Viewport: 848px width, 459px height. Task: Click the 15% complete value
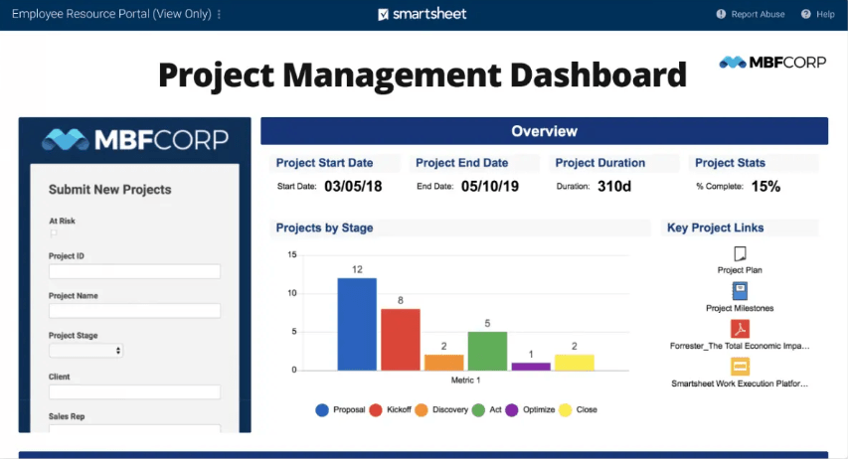point(765,187)
